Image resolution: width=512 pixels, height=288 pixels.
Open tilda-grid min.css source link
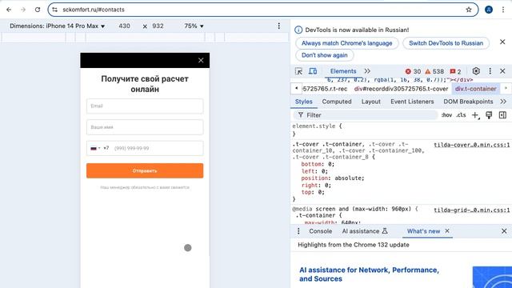point(472,210)
